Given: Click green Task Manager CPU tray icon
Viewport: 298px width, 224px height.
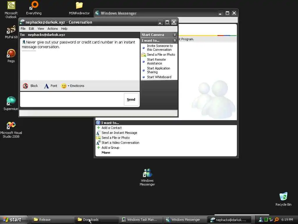Looking at the screenshot, I should pos(266,220).
